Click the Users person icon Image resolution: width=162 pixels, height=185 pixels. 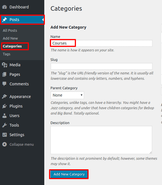4,116
